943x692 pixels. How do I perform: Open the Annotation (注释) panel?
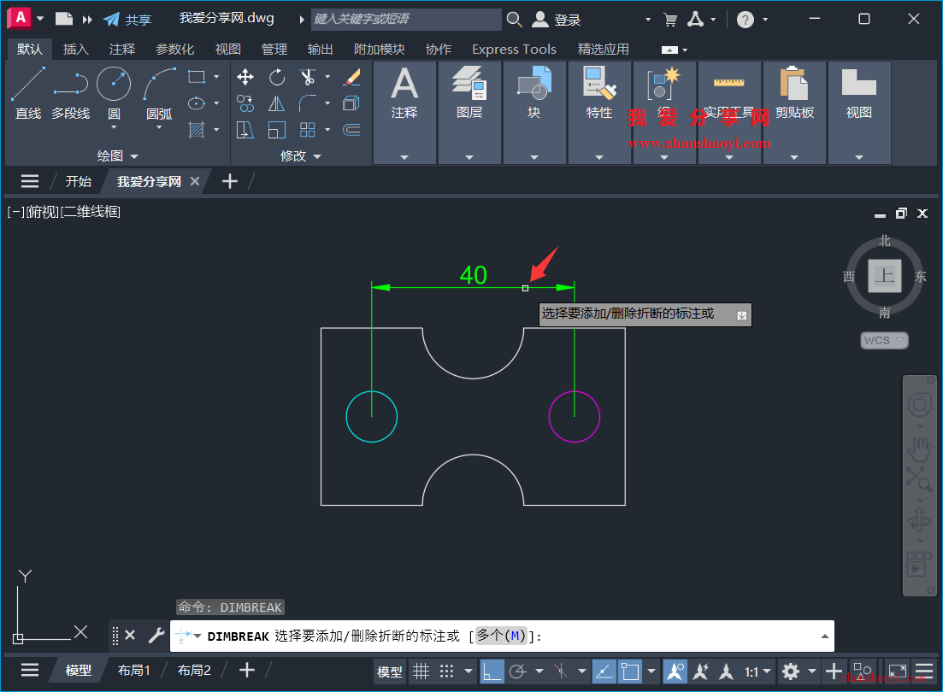click(404, 113)
